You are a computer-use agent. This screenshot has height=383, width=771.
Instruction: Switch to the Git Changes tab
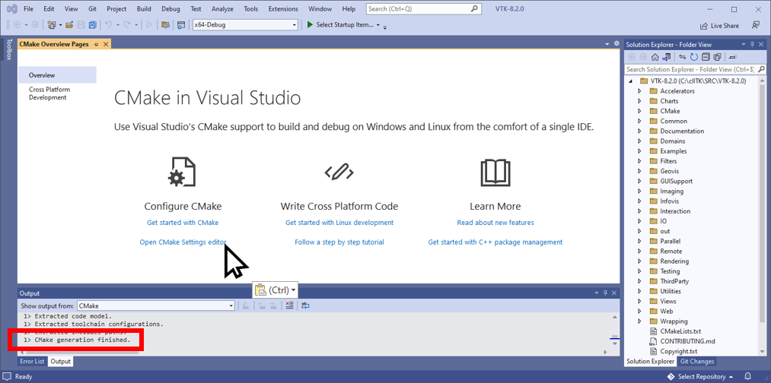696,362
